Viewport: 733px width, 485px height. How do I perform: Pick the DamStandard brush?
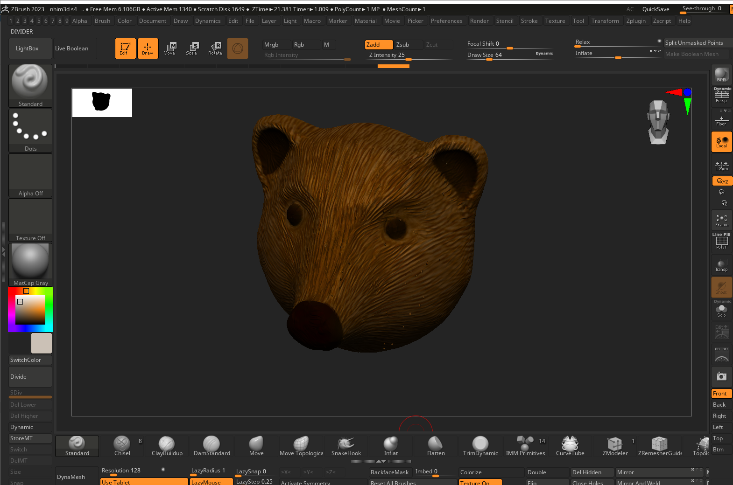tap(211, 446)
